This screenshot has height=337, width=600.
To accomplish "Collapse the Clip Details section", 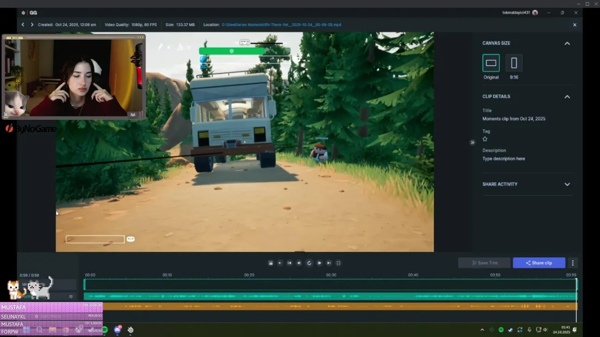I will pyautogui.click(x=567, y=96).
